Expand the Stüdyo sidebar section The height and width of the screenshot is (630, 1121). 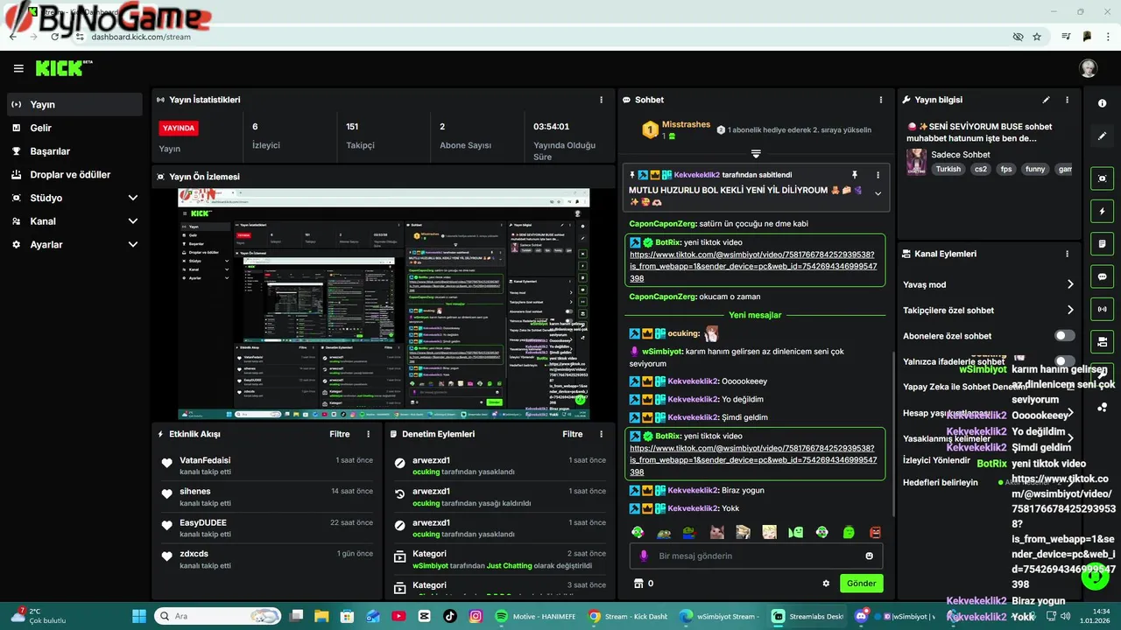74,198
